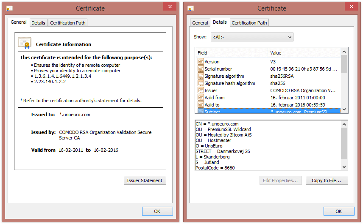This screenshot has height=224, width=363.
Task: Click the title bar icon of right Certificate window
Action: point(191,8)
